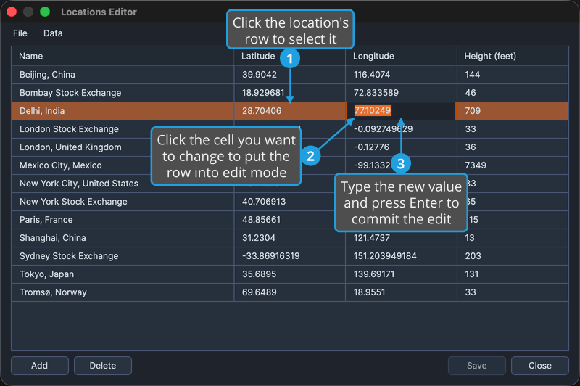Click Sydney height cell 203
Viewport: 580px width, 386px height.
click(513, 256)
